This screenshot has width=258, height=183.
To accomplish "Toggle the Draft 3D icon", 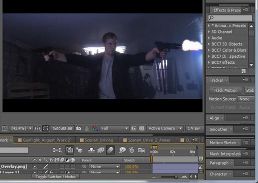I will point(80,150).
